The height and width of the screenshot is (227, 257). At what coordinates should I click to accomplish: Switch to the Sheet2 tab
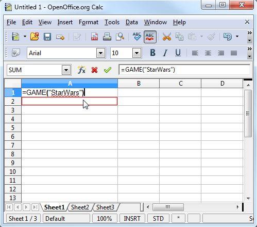point(80,207)
